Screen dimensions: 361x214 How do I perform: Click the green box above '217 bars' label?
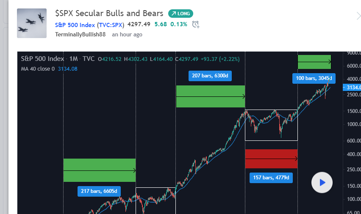(99, 170)
